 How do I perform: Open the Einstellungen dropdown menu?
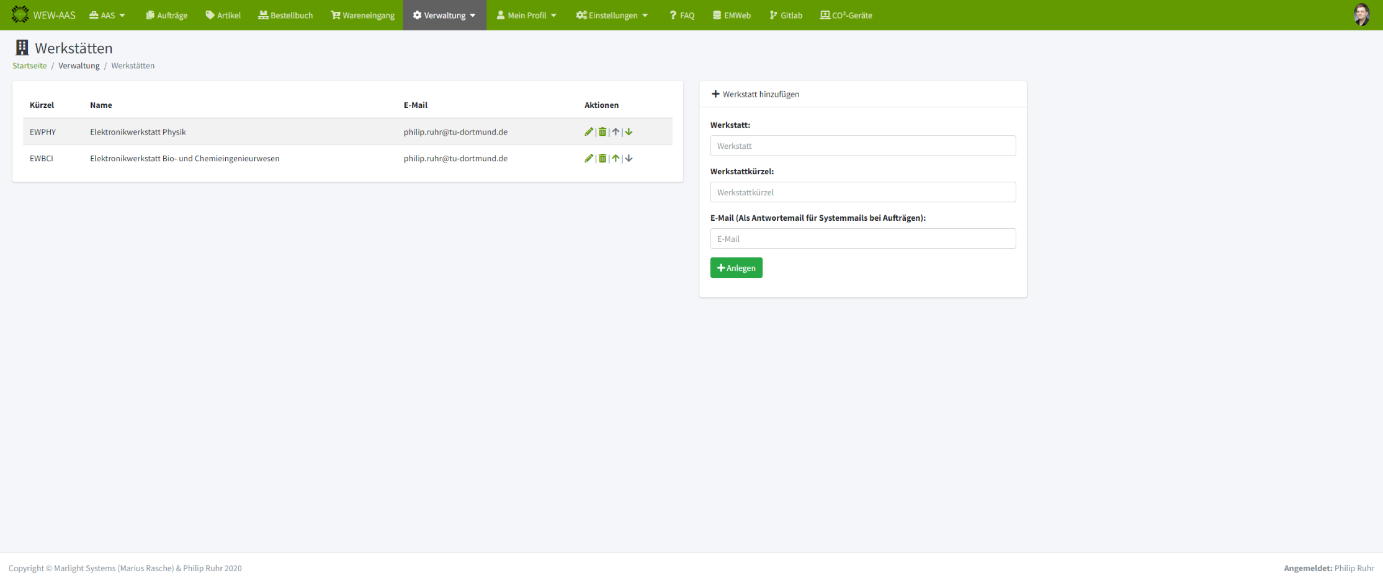(x=612, y=15)
